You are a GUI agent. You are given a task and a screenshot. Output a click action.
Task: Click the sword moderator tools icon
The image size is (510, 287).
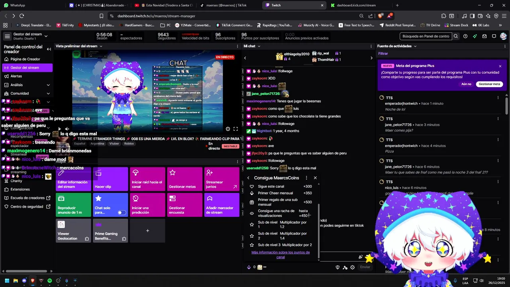coord(345,267)
